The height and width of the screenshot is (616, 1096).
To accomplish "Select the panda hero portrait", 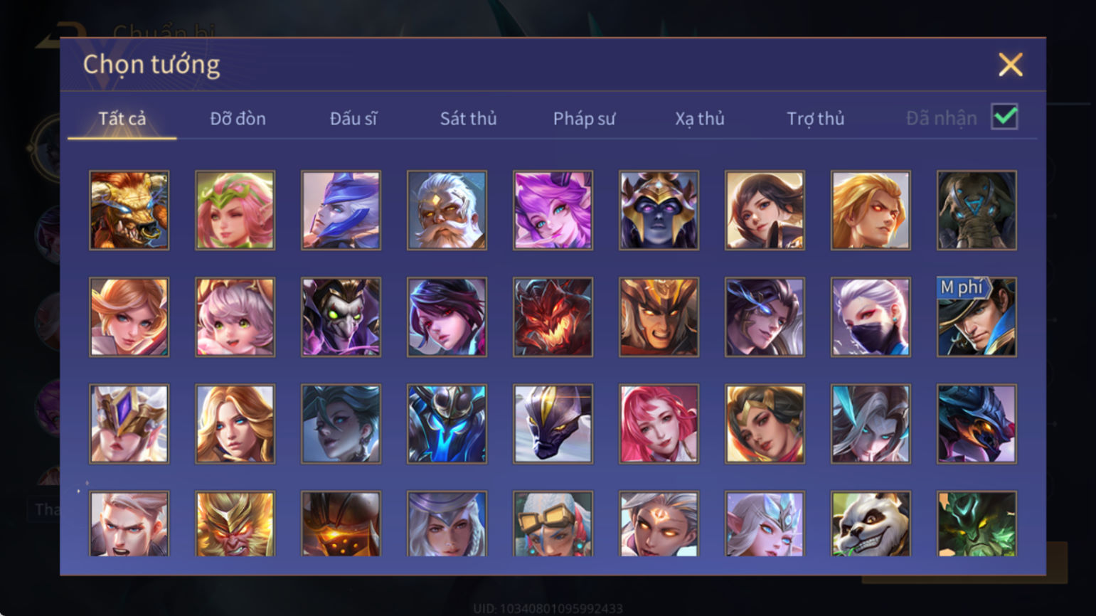I will click(x=870, y=524).
